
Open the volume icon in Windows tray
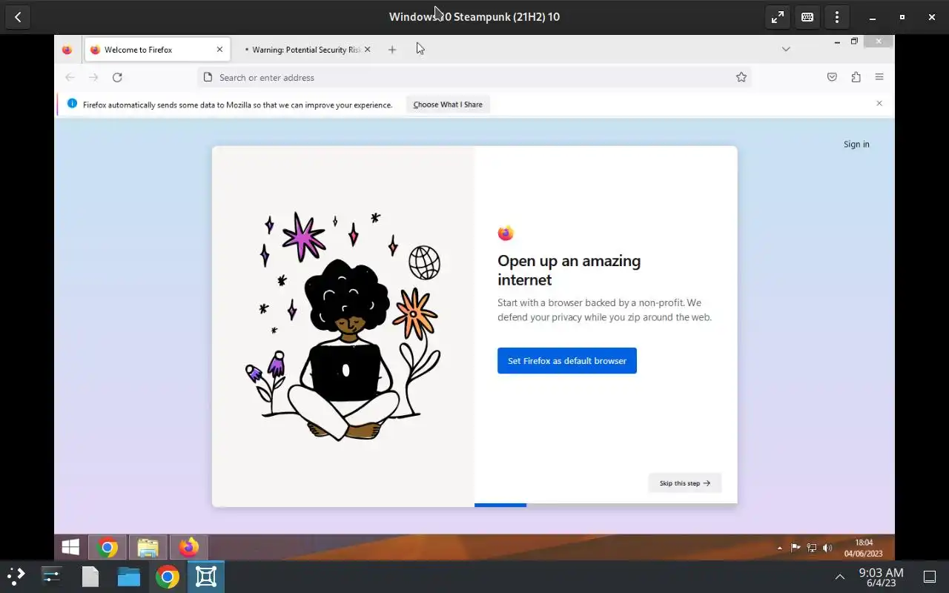click(x=827, y=549)
